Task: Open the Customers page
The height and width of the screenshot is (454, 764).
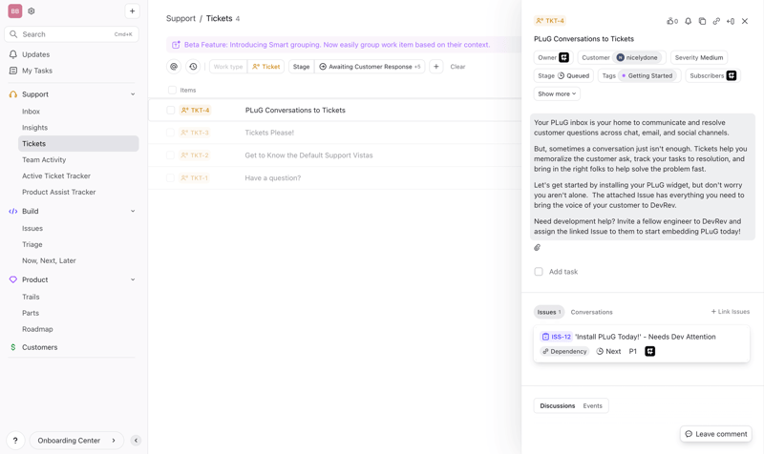Action: 39,347
